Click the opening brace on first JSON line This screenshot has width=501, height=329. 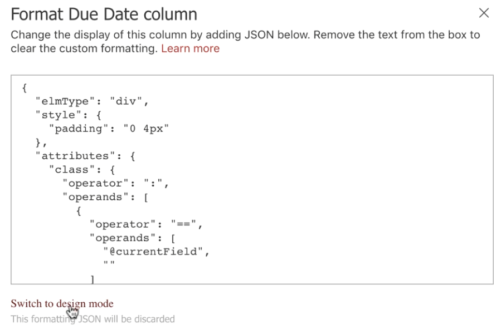(x=25, y=88)
